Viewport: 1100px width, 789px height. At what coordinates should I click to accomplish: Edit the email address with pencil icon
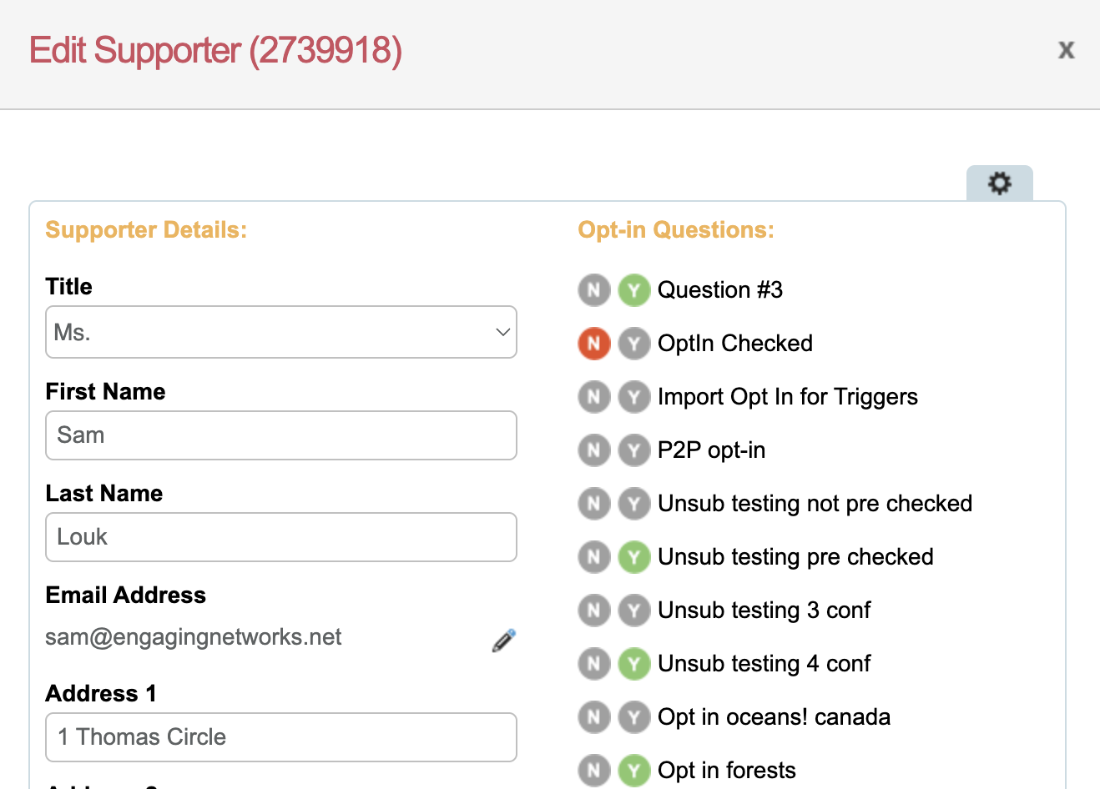click(x=503, y=641)
